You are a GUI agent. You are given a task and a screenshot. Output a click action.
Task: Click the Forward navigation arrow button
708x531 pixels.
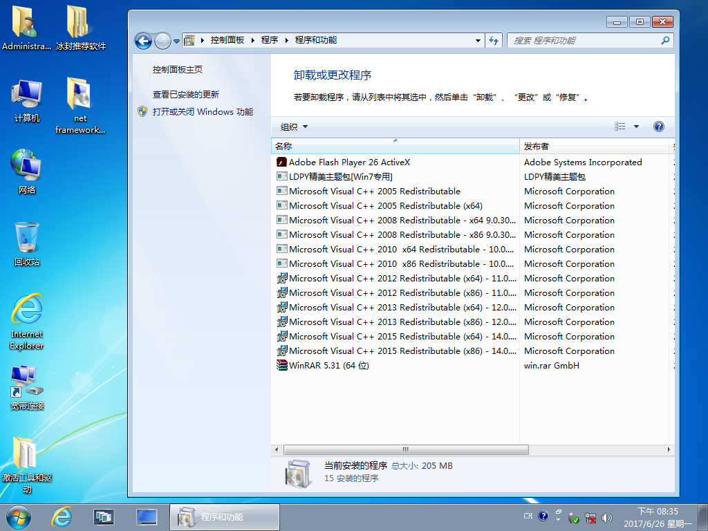point(162,41)
